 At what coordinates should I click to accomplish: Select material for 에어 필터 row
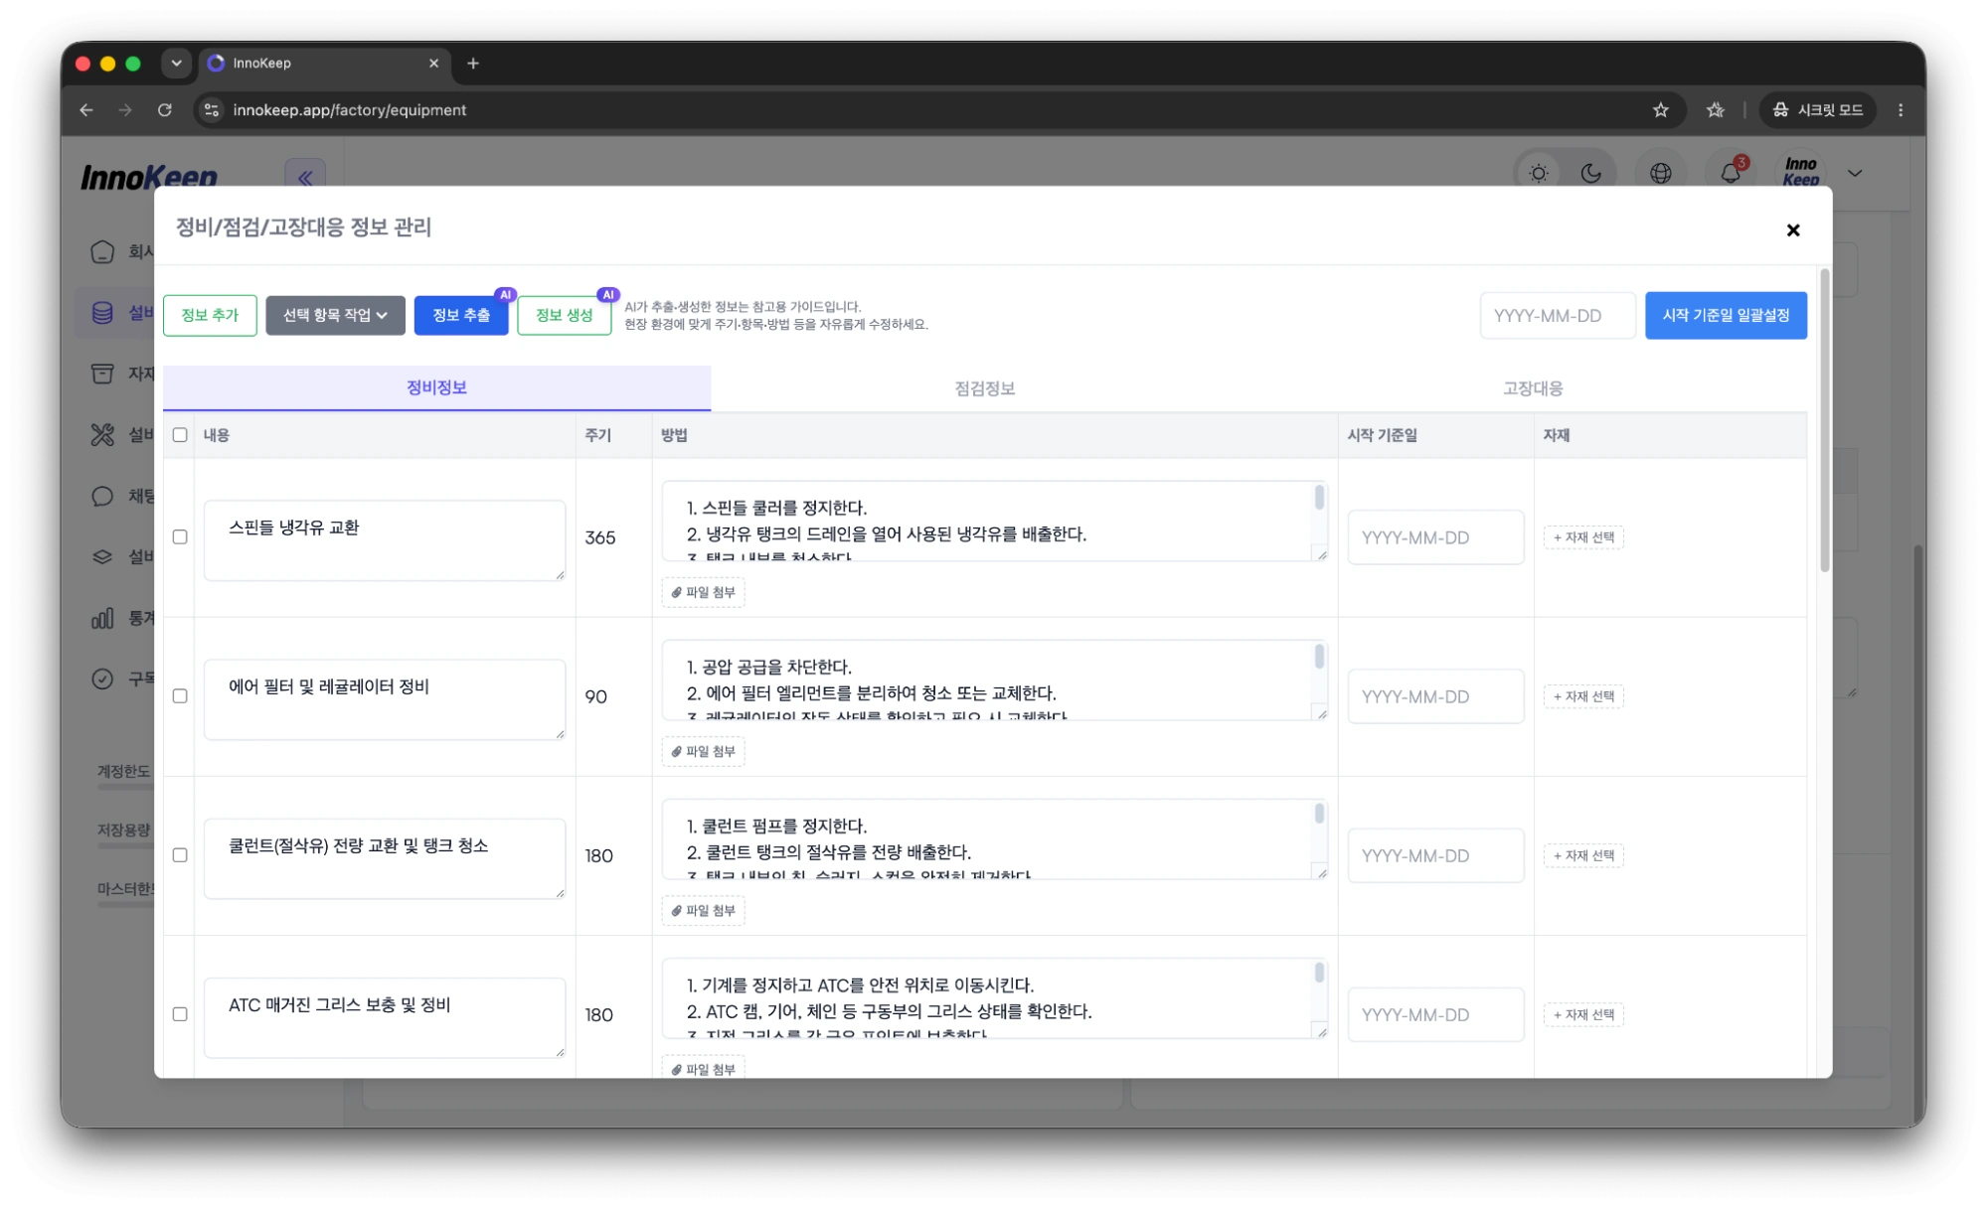pyautogui.click(x=1583, y=696)
